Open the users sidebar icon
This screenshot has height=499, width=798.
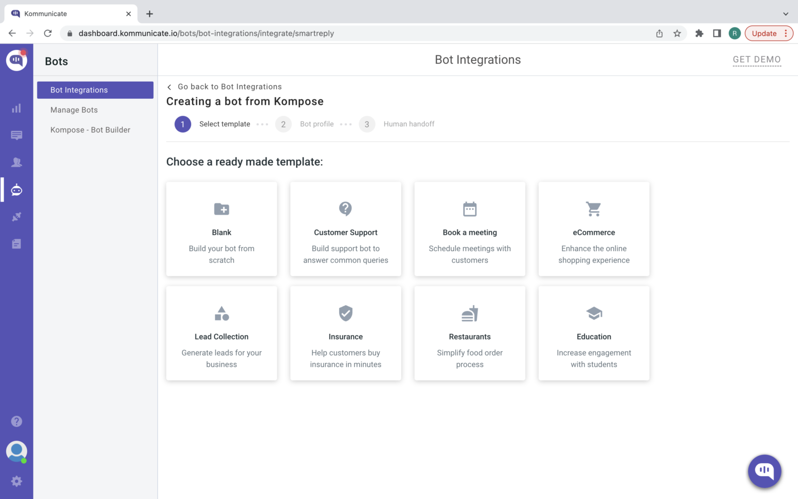17,163
